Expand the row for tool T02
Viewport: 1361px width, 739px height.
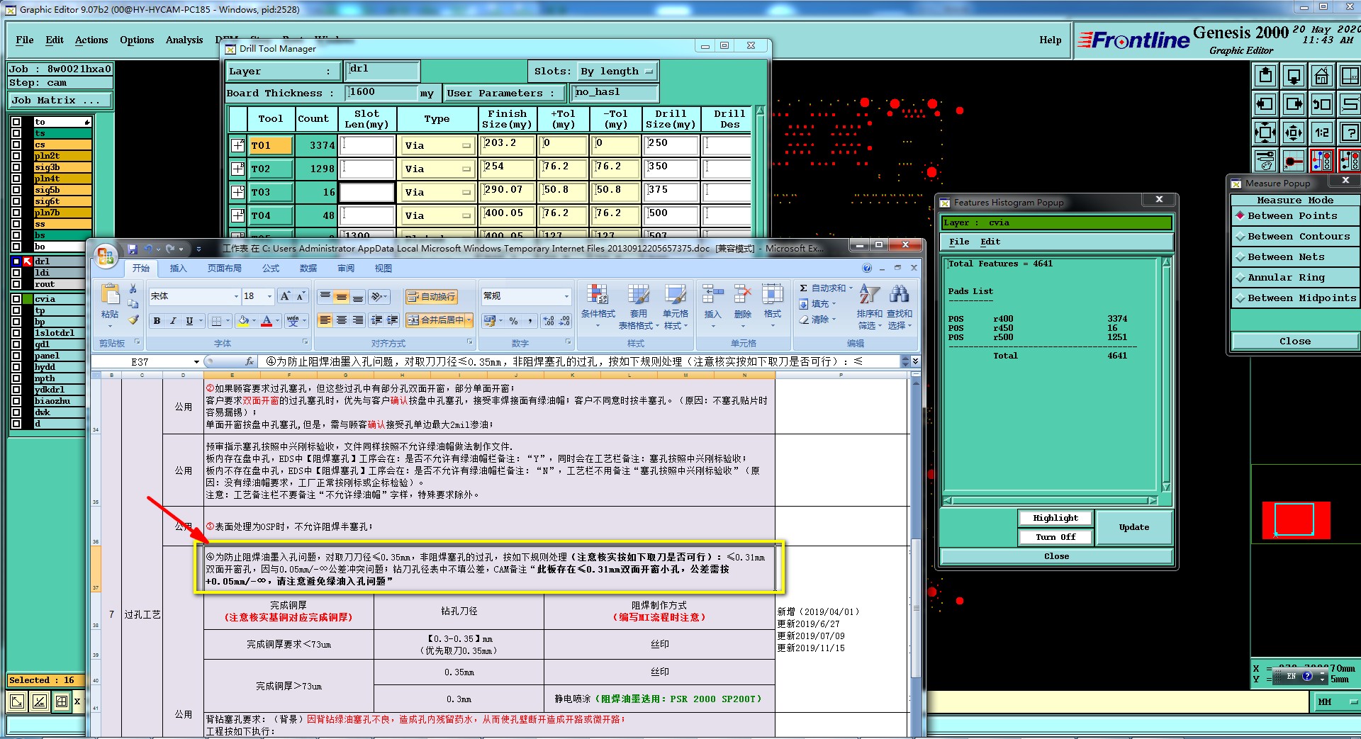pyautogui.click(x=237, y=169)
